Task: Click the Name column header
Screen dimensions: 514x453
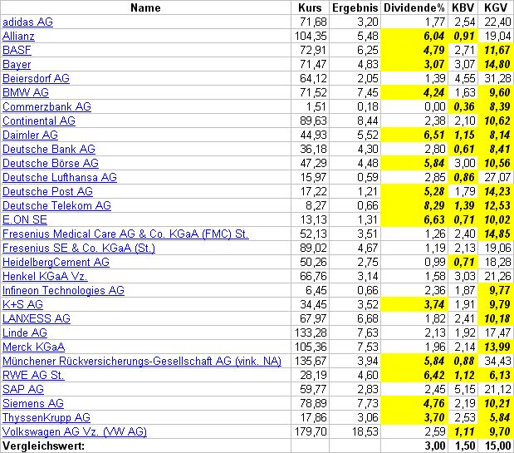Action: pos(145,7)
